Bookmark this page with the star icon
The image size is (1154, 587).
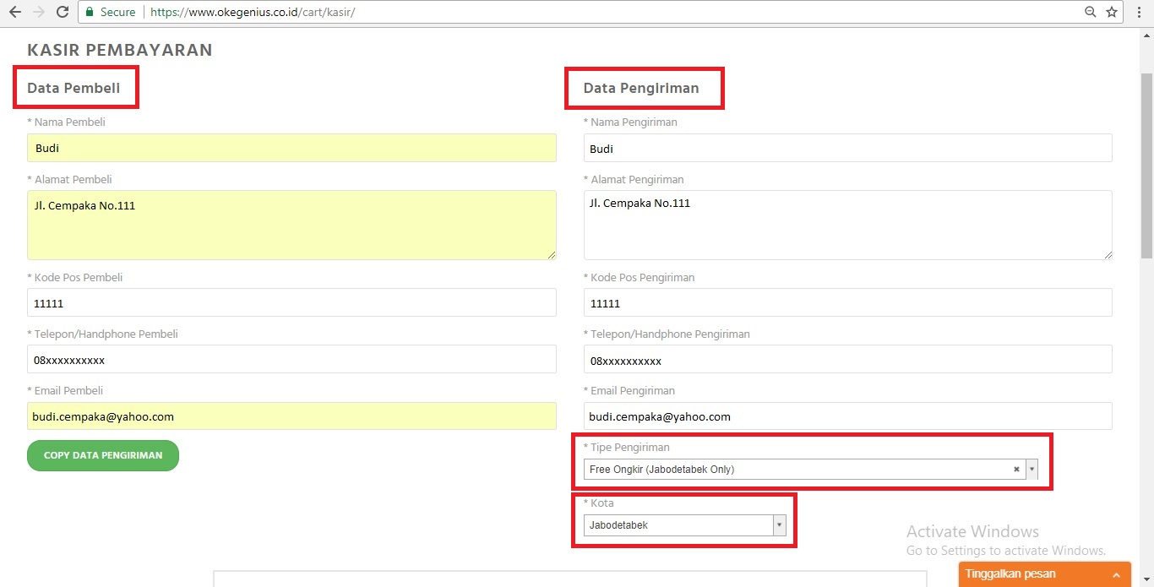pos(1112,12)
